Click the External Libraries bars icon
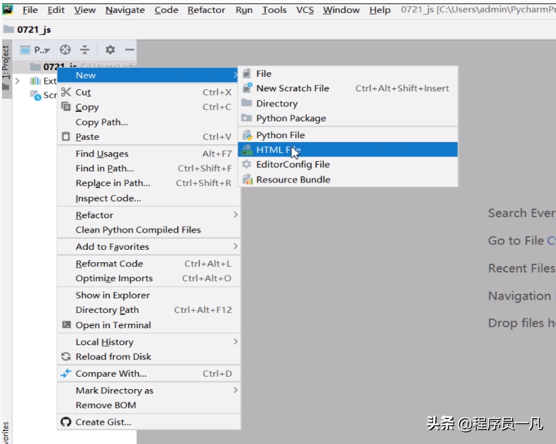The height and width of the screenshot is (444, 556). tap(35, 81)
